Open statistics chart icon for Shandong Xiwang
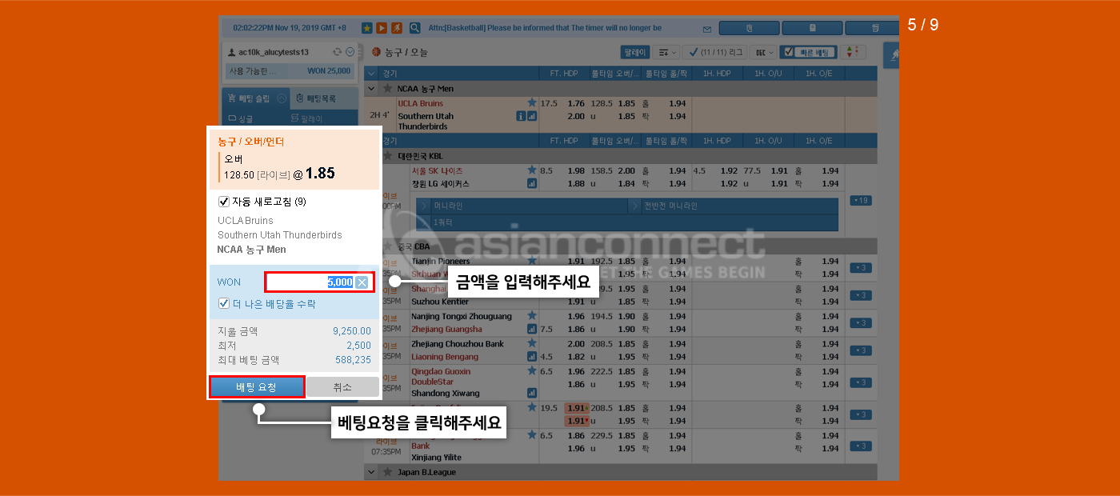The image size is (1120, 496). [532, 393]
